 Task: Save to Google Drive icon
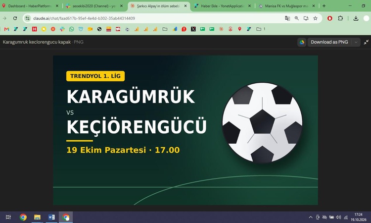(302, 42)
